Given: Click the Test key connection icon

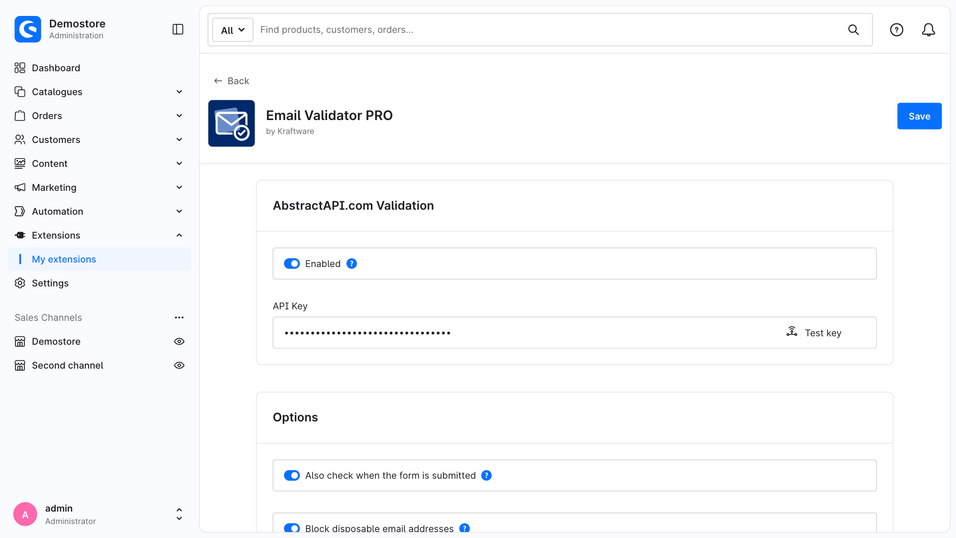Looking at the screenshot, I should click(x=792, y=332).
